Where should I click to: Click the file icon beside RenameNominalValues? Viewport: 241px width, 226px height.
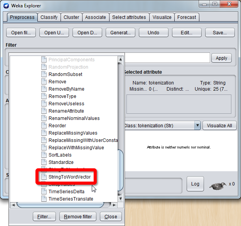pyautogui.click(x=44, y=118)
